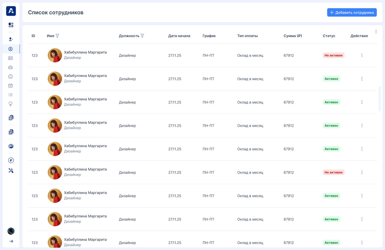Open actions menu for the first table row
Viewport: 385px width, 250px height.
pyautogui.click(x=362, y=55)
